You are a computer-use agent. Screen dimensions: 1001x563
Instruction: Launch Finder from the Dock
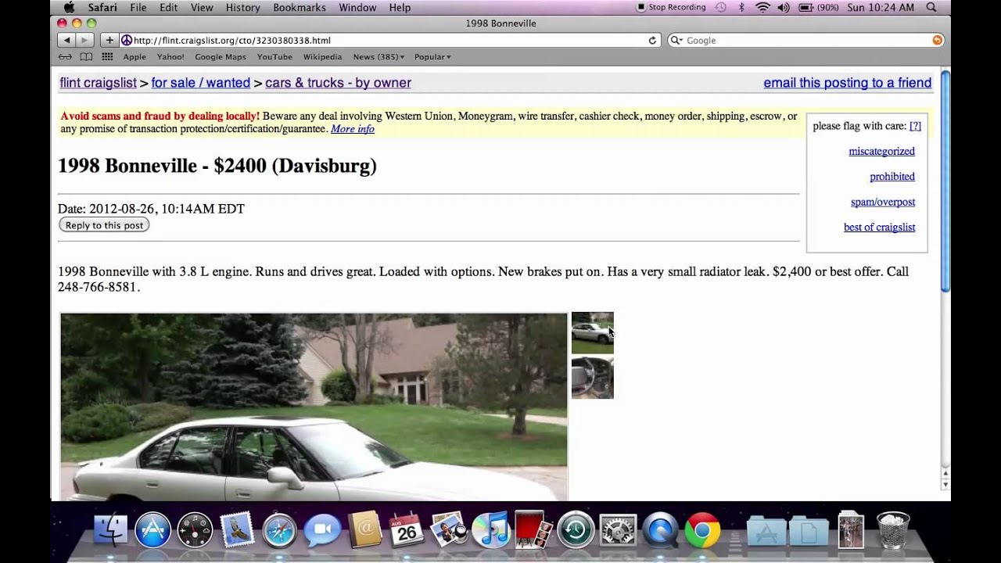click(x=110, y=531)
